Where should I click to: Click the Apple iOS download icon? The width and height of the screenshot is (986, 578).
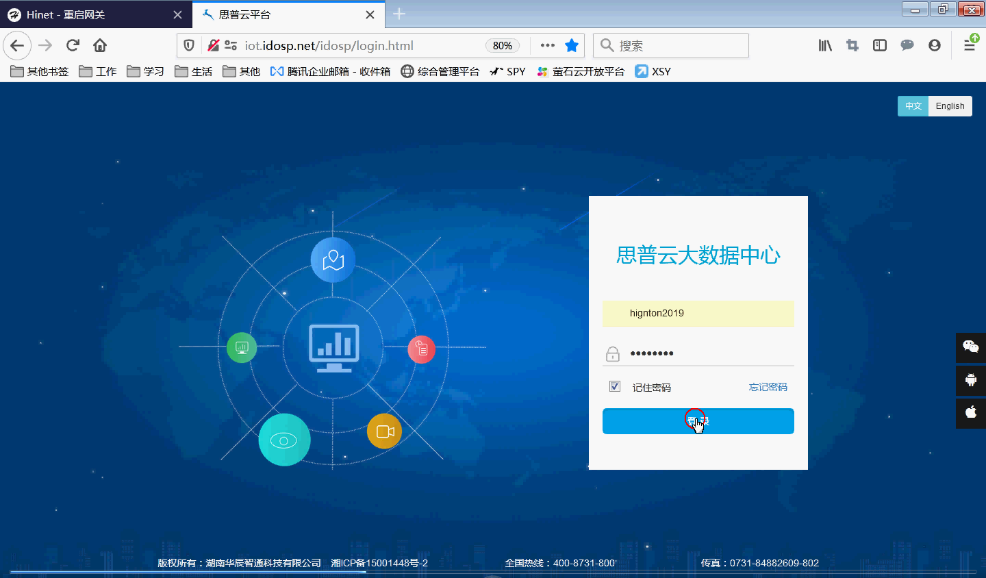coord(970,412)
